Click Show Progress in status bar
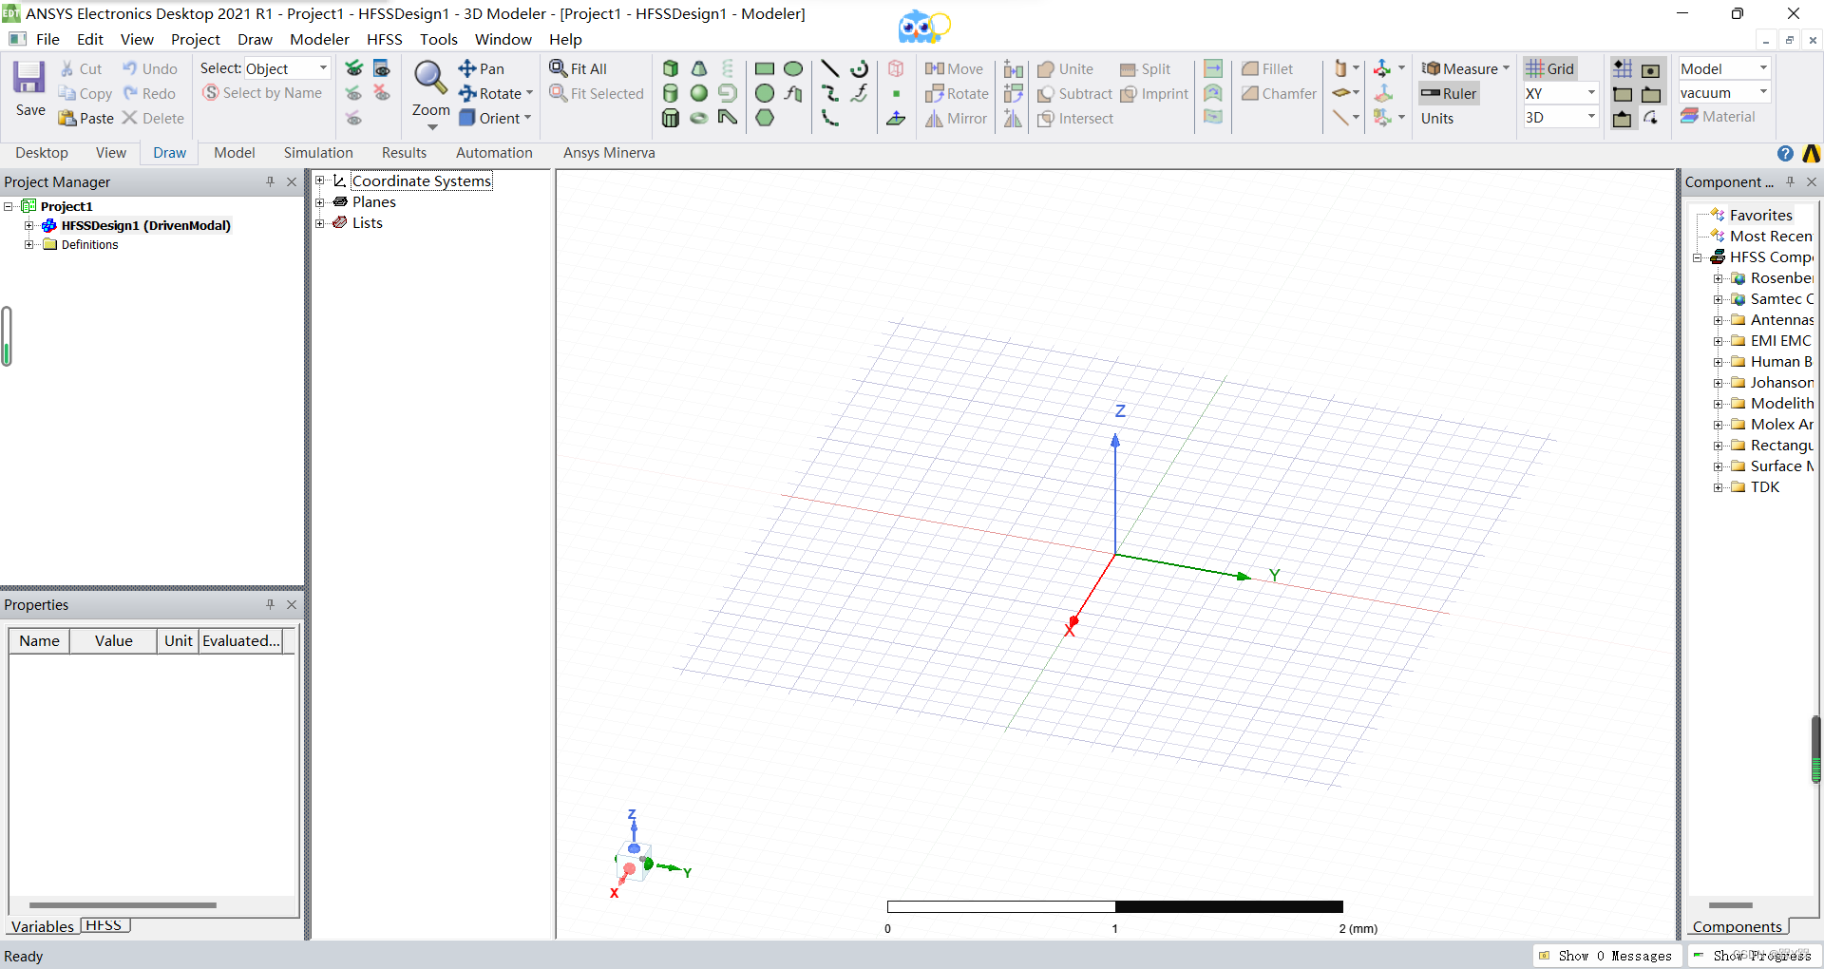Screen dimensions: 1824x969 tap(1753, 956)
